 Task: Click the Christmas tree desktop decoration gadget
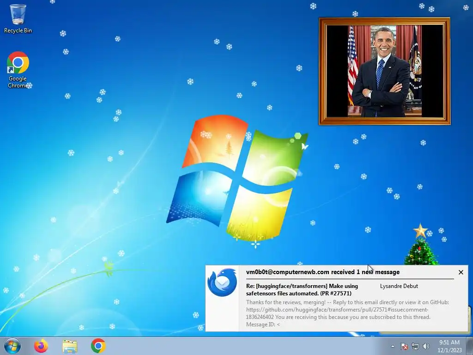pyautogui.click(x=421, y=245)
